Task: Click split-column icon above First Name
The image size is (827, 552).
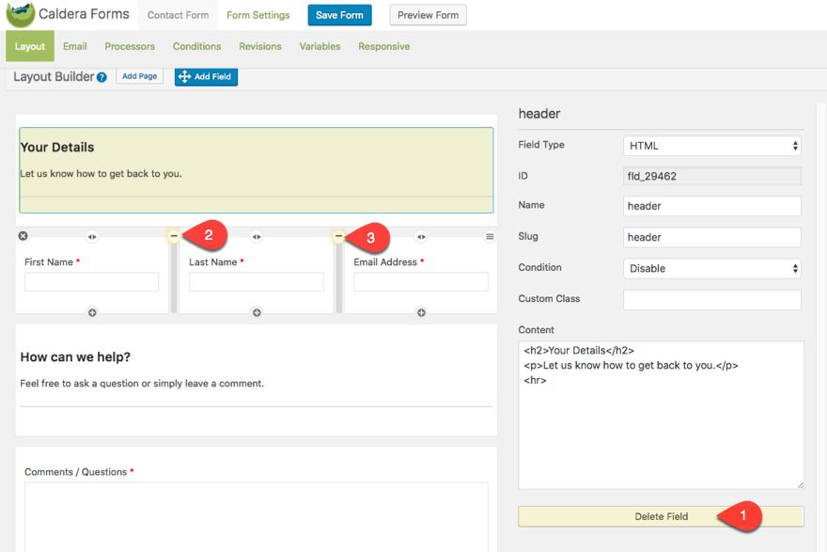Action: (x=92, y=237)
